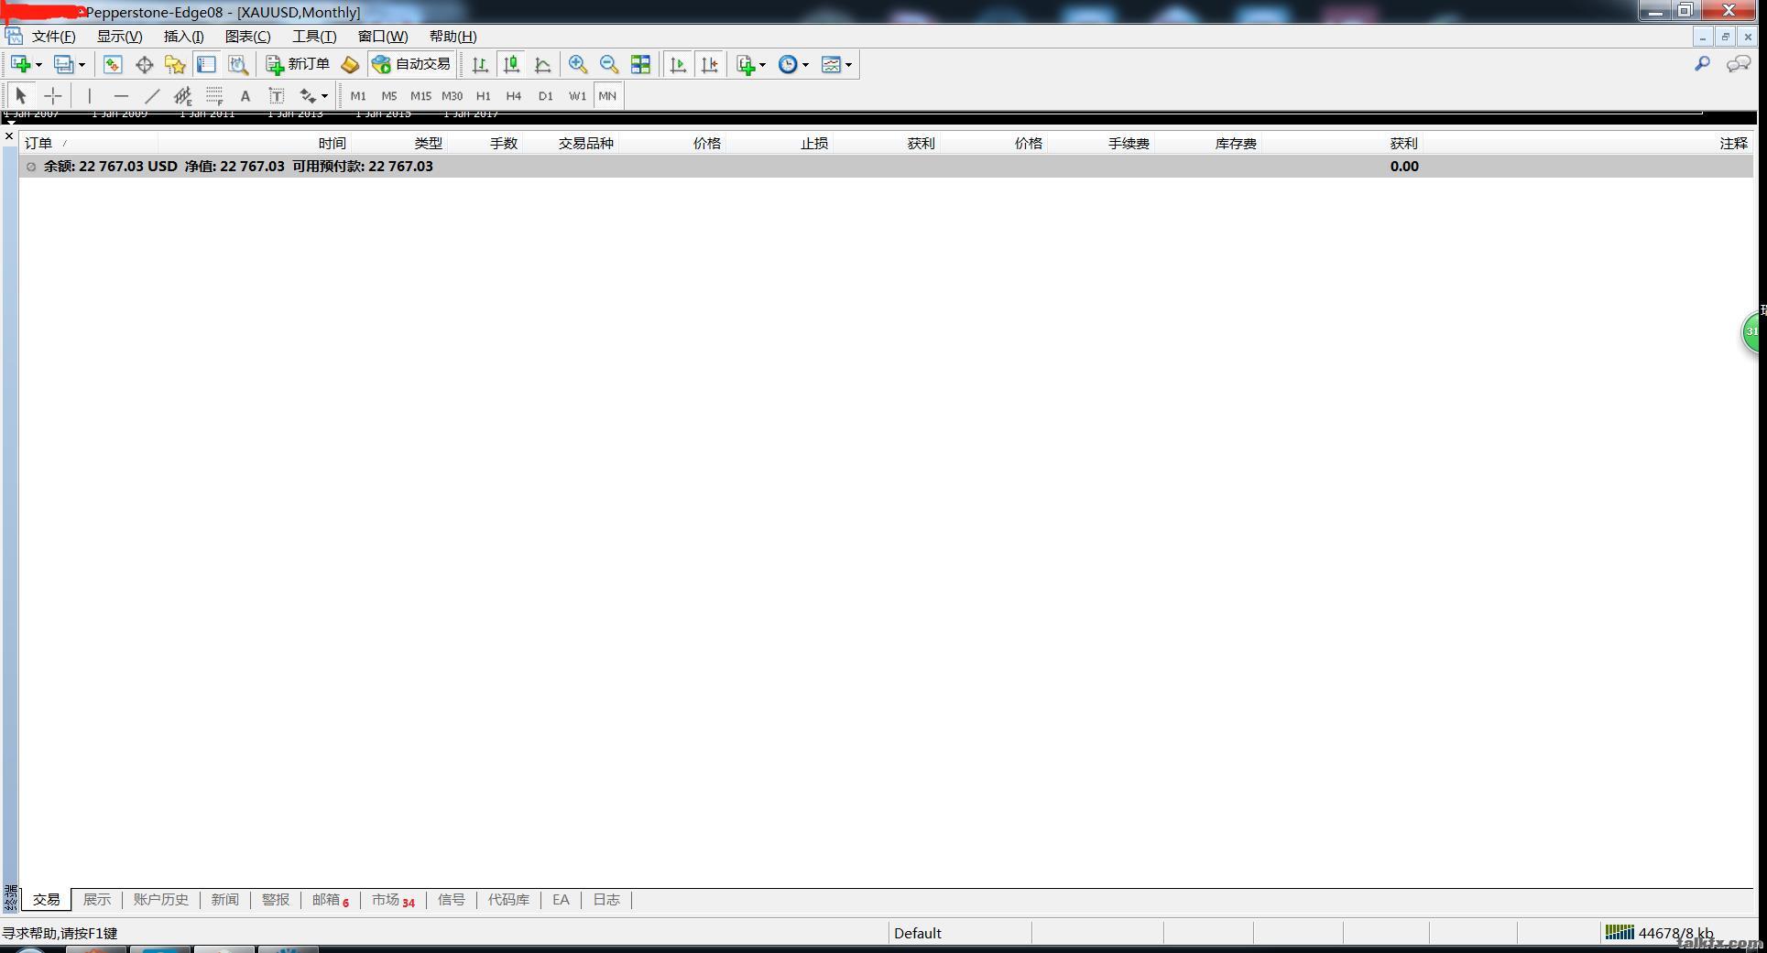
Task: Switch to M1 timeframe
Action: tap(358, 95)
